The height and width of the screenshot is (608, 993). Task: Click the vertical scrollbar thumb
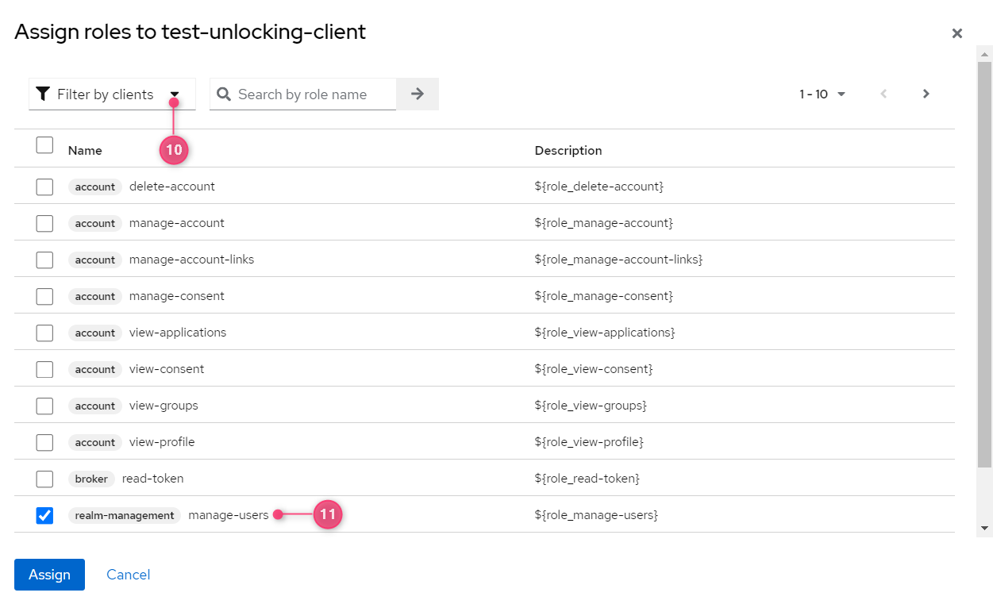point(985,264)
